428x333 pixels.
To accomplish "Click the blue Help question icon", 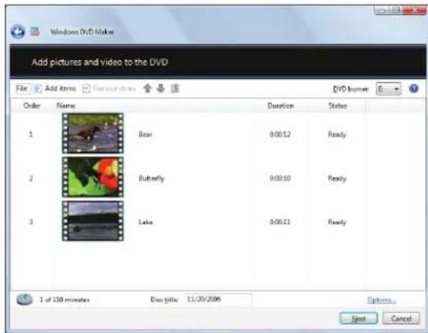I will pos(413,89).
